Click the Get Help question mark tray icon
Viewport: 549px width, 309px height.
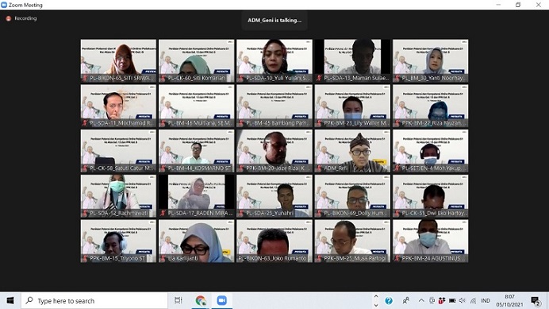[389, 300]
